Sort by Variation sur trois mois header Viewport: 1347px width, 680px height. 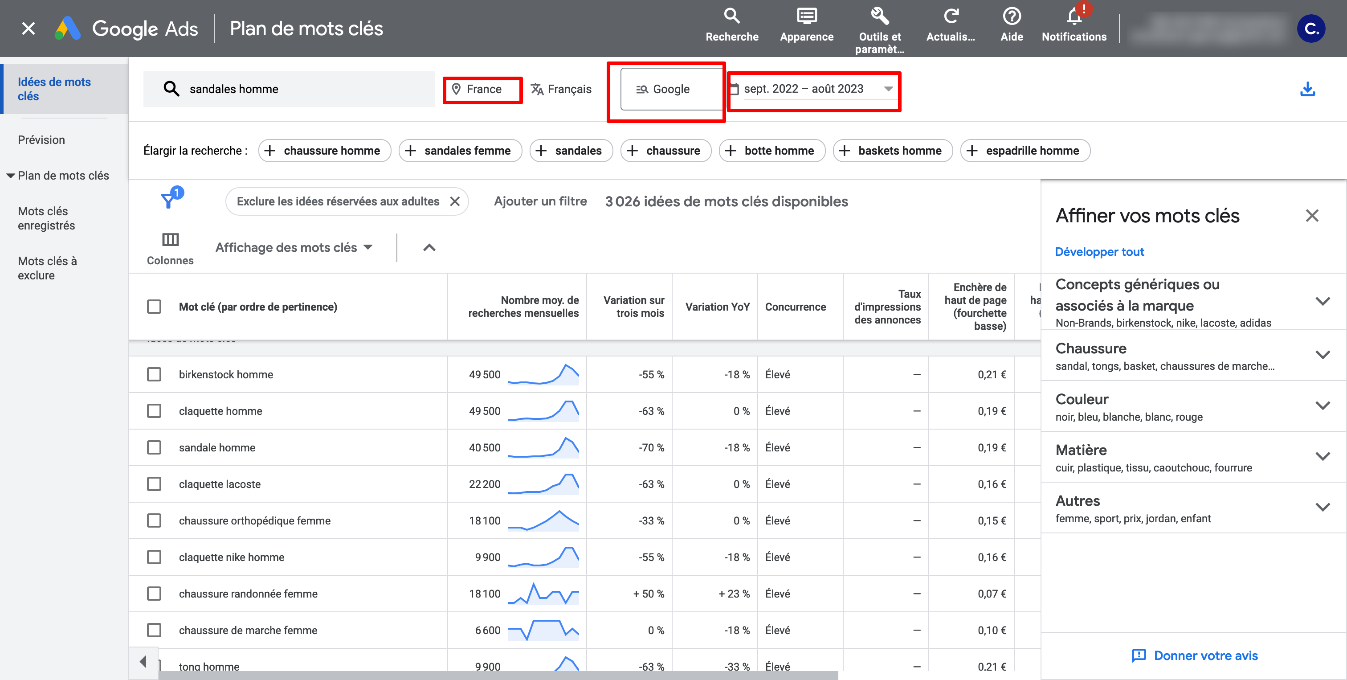633,307
